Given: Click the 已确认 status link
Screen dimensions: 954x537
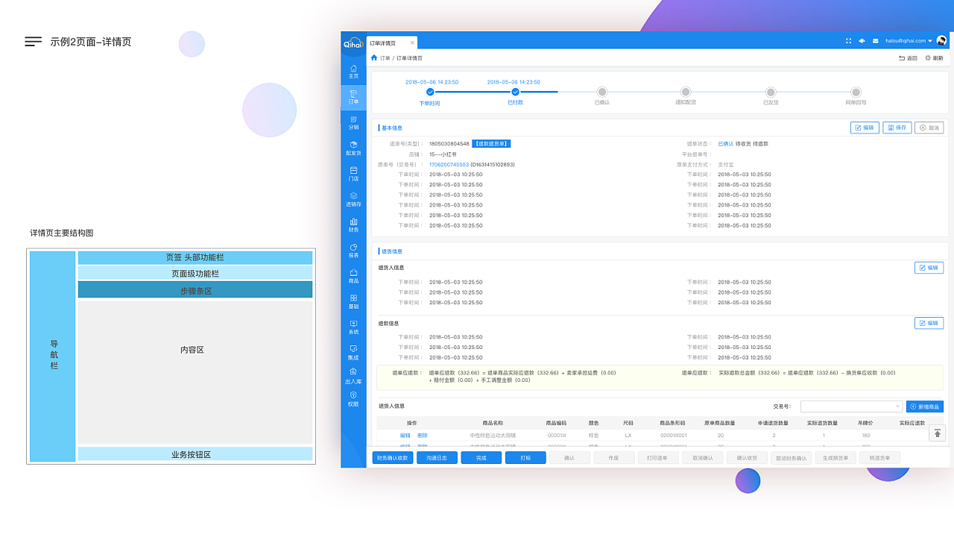Looking at the screenshot, I should tap(726, 144).
